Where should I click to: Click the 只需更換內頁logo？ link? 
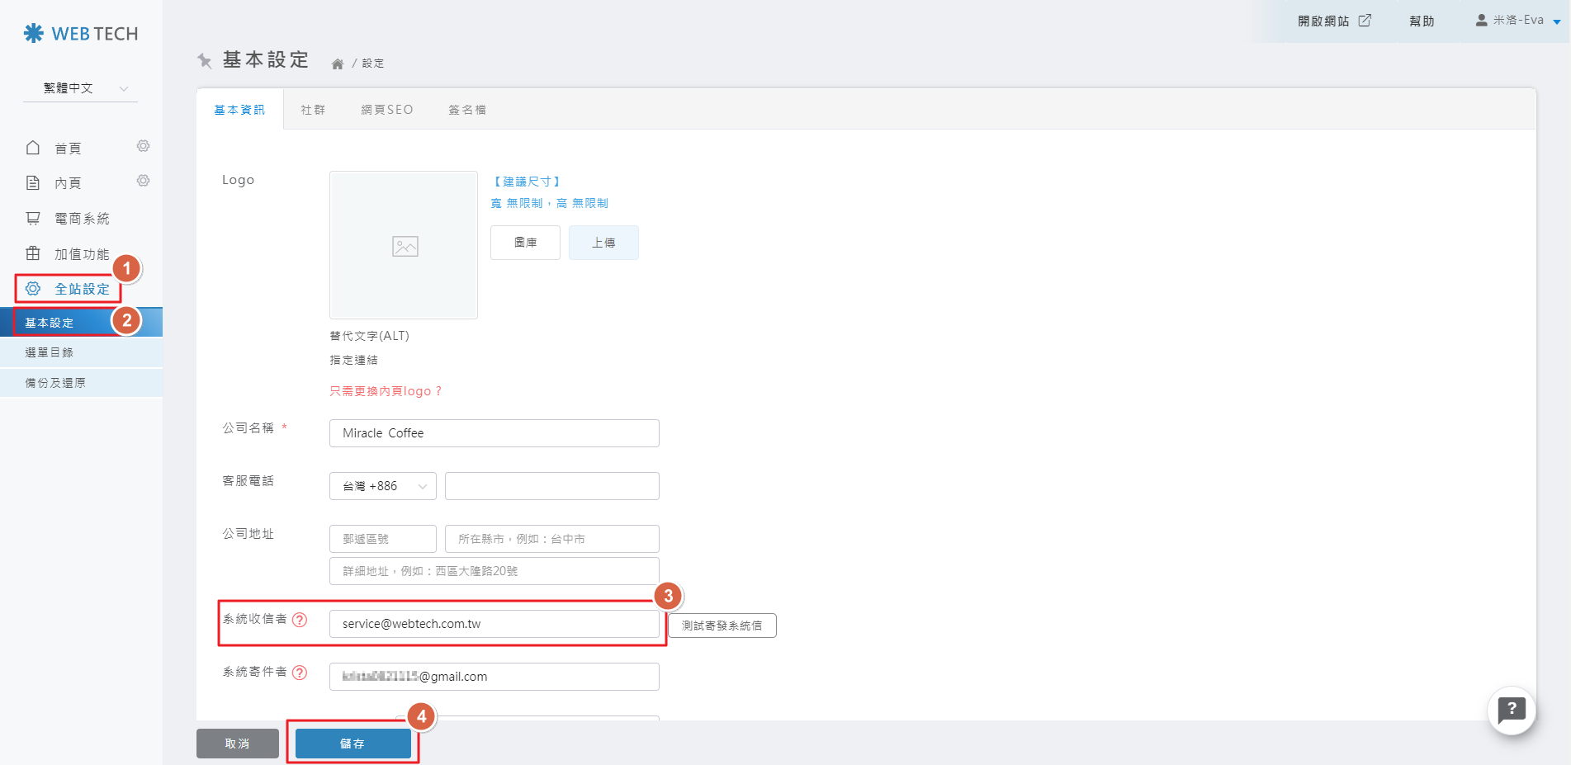pos(386,391)
